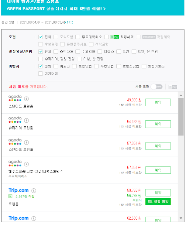
Task: Click room name 슈페리어 트윈룸
Action: click(21, 128)
